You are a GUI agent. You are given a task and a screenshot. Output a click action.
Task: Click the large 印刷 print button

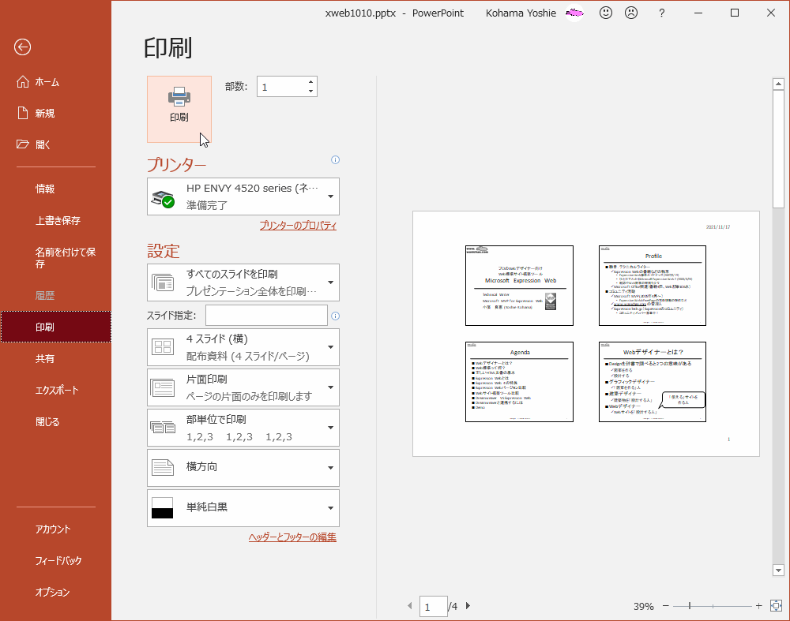pos(179,109)
